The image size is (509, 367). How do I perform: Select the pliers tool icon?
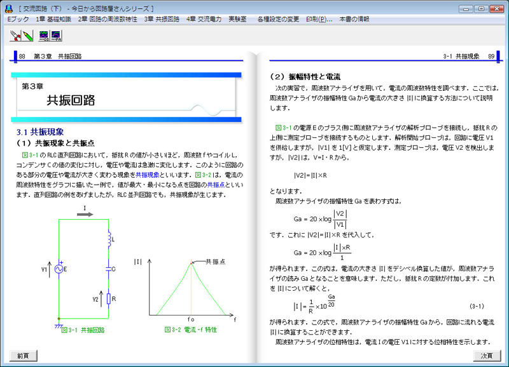pos(15,36)
